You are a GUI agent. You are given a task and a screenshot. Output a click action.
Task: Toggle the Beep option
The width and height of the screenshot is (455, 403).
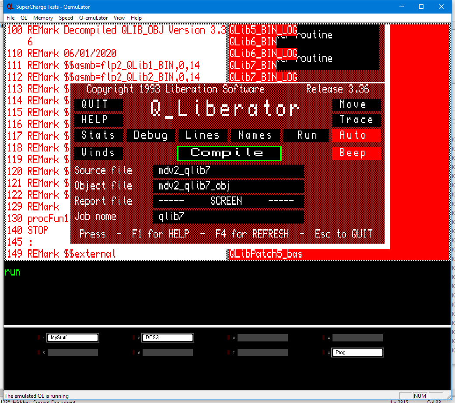click(x=356, y=153)
